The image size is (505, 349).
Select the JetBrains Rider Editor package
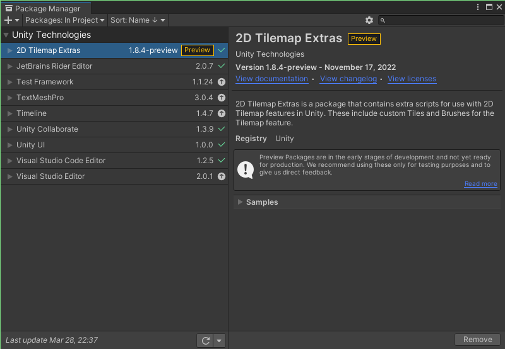coord(114,66)
